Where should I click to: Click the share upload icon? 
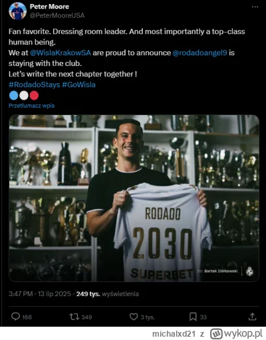point(252,317)
